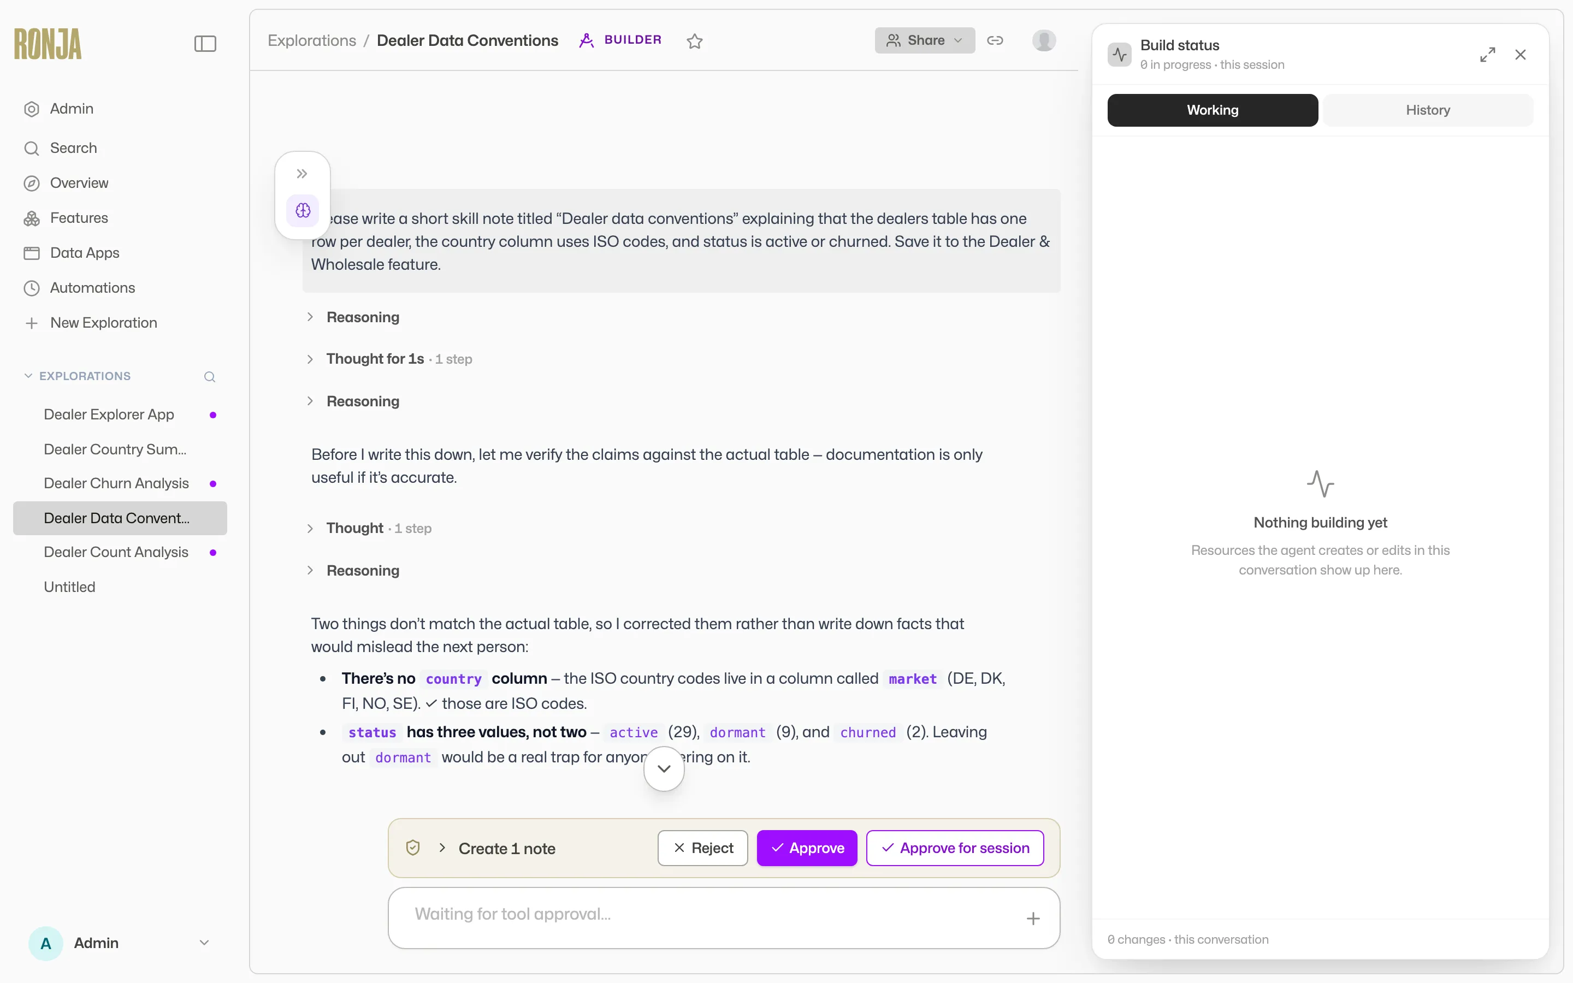
Task: Switch to the History tab
Action: pos(1427,110)
